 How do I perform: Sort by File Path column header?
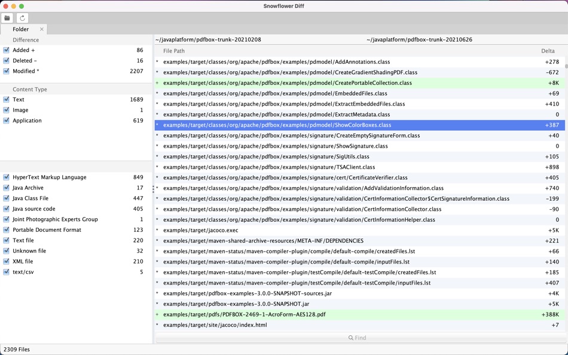click(174, 51)
